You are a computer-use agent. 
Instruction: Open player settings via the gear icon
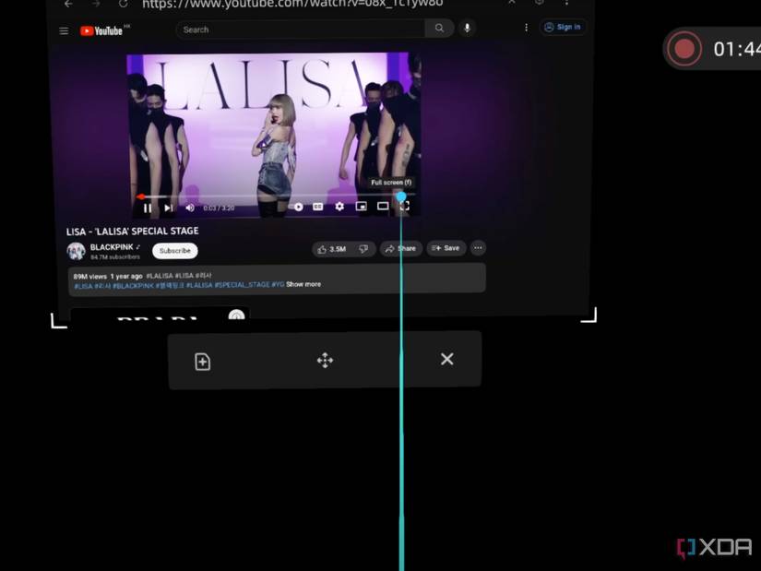coord(339,207)
